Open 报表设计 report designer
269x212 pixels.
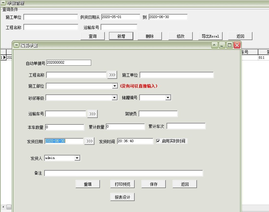(x=122, y=197)
